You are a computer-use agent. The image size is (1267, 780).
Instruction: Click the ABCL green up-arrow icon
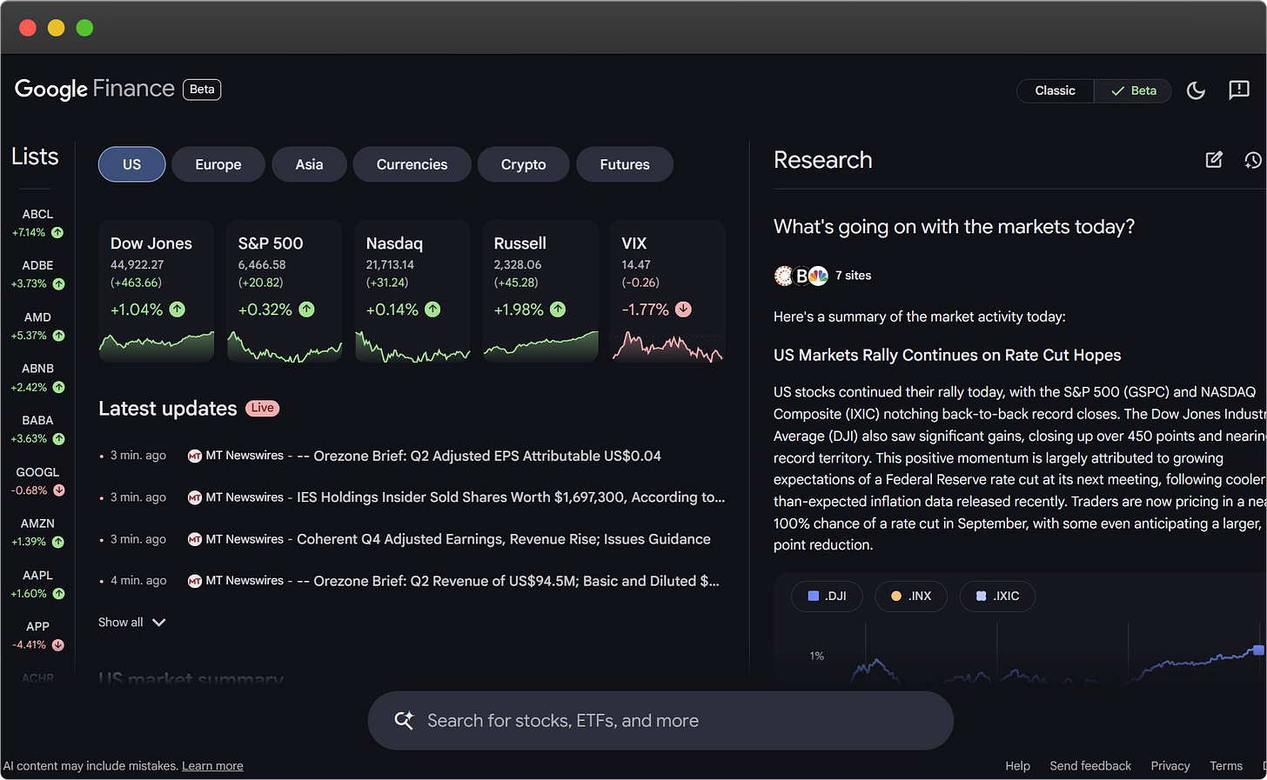pos(57,232)
